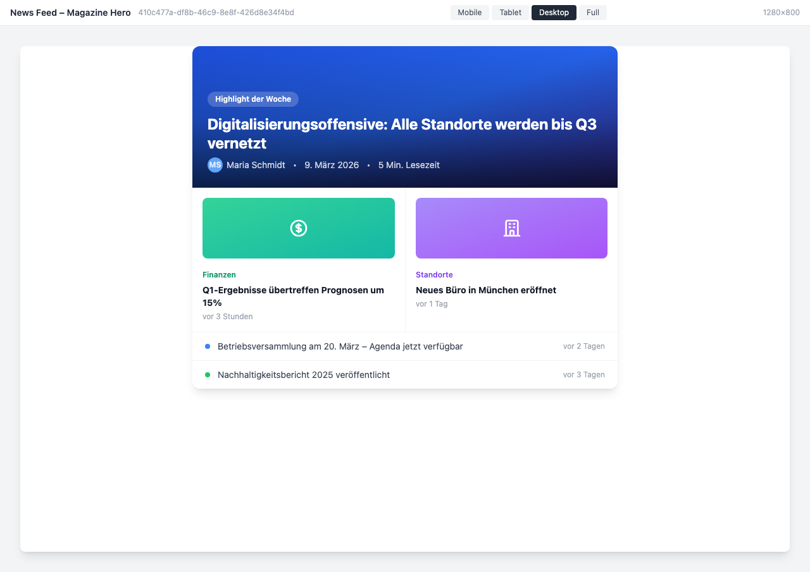Open 'Neues Büro in München eröffnet'
This screenshot has height=572, width=810.
(x=485, y=290)
